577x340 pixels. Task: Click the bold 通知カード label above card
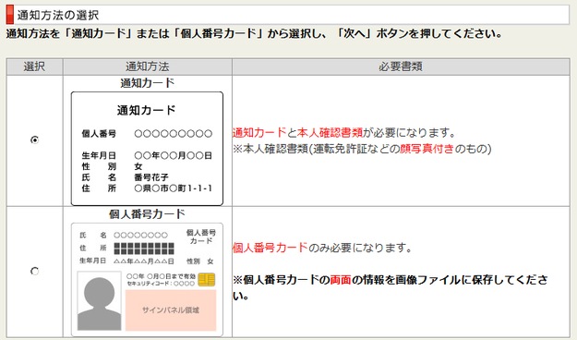click(147, 83)
